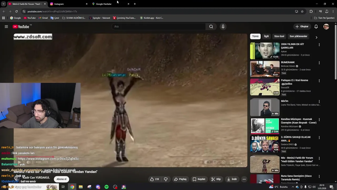
Task: Like the video with 2 B likes
Action: (155, 179)
